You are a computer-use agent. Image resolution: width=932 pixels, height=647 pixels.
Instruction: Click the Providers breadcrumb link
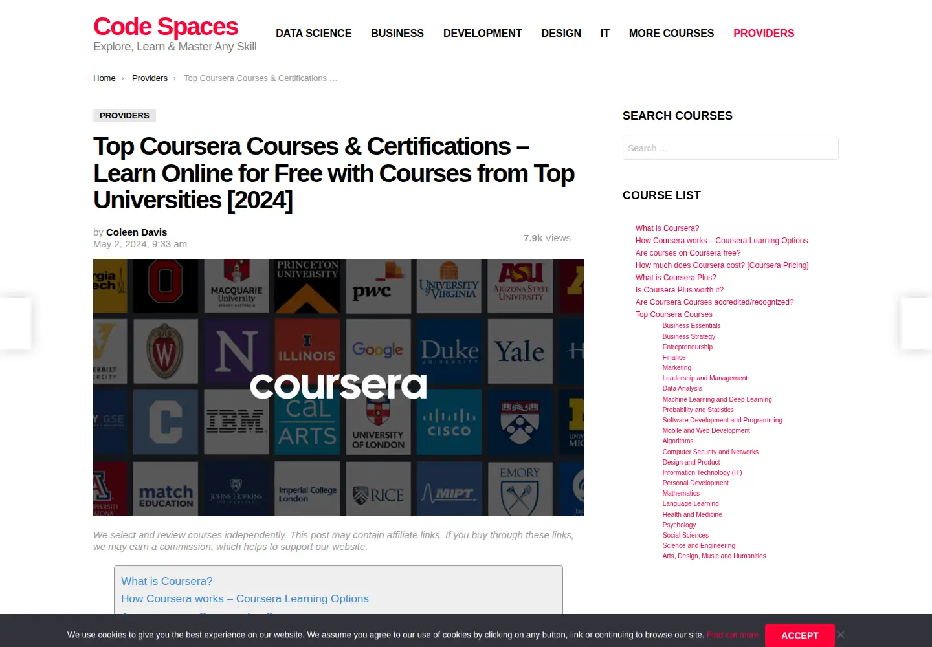pyautogui.click(x=150, y=78)
